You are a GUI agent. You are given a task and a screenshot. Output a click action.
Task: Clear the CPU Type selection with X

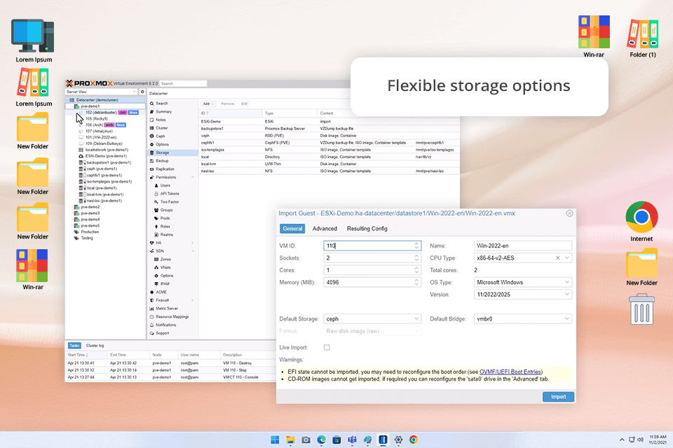pos(558,258)
